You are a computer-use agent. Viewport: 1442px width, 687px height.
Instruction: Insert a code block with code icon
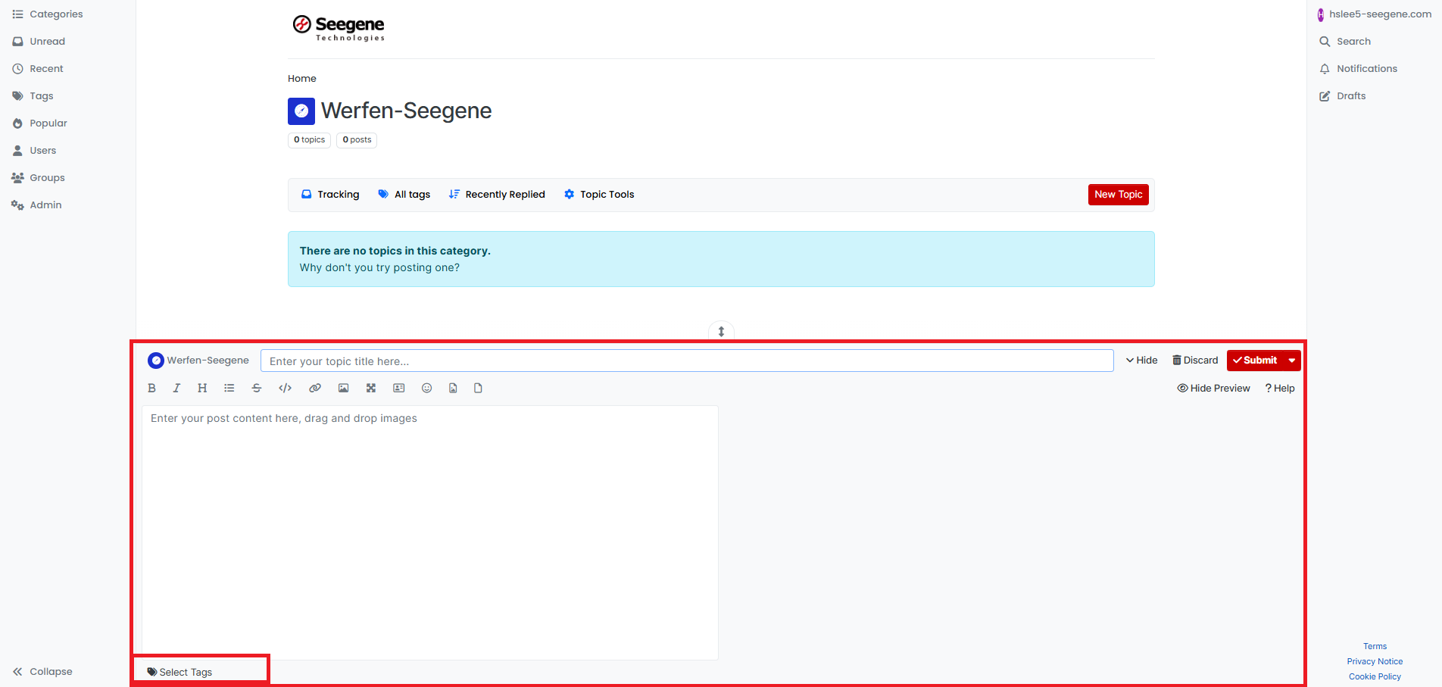pyautogui.click(x=285, y=388)
